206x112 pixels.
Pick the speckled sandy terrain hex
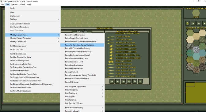click(196, 36)
